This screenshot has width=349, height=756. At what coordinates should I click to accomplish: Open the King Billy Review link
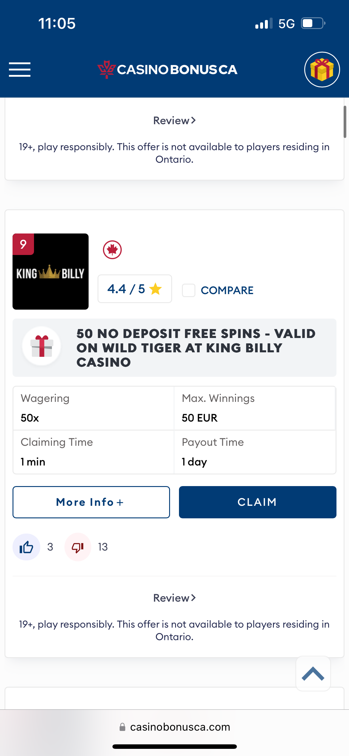coord(174,598)
